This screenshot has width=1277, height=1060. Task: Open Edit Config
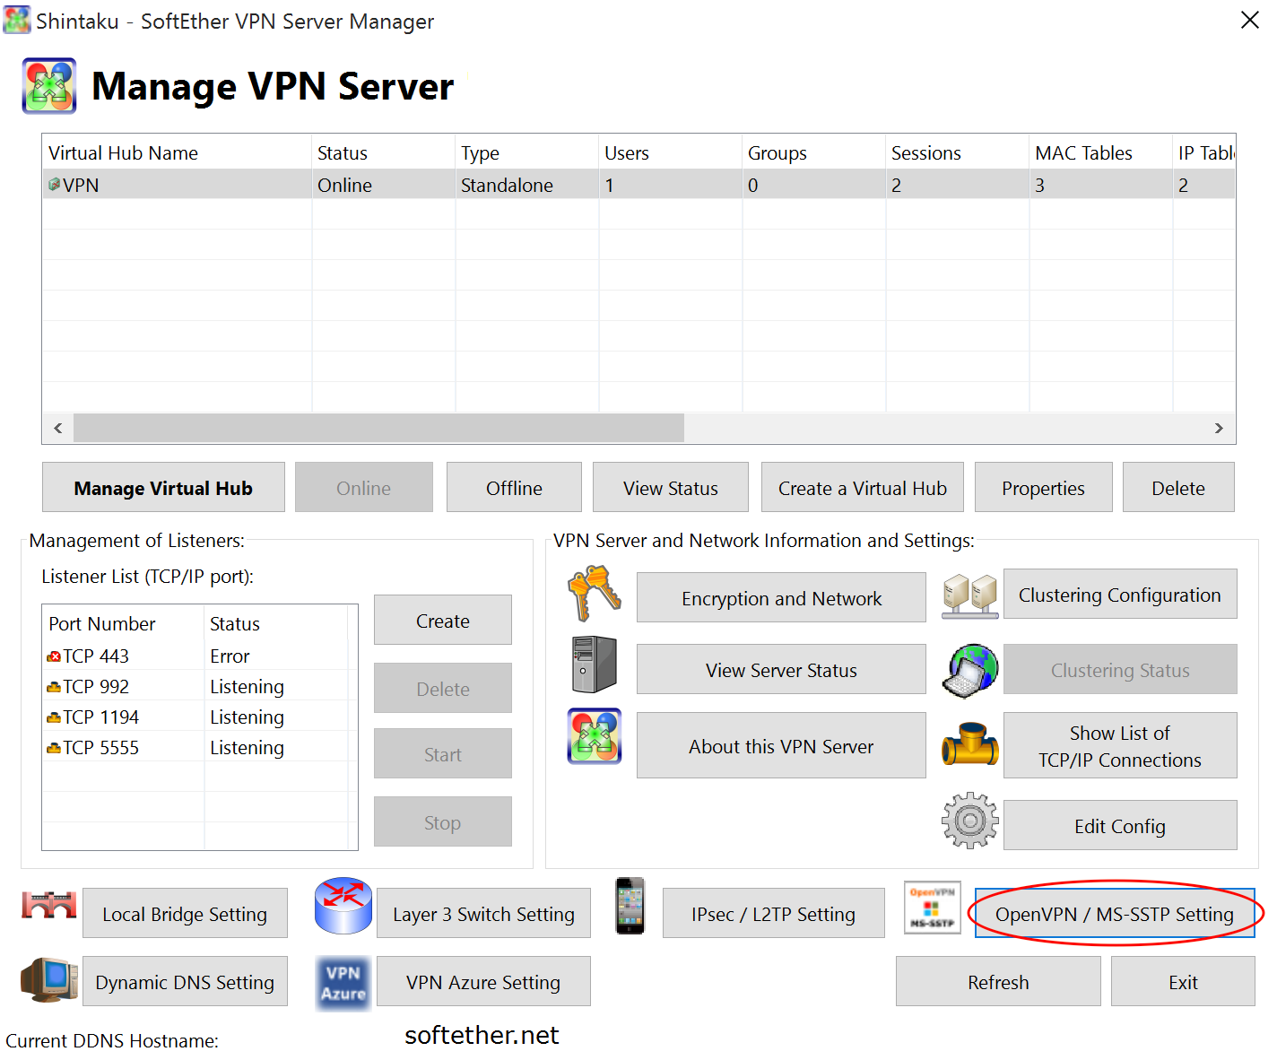(1120, 825)
